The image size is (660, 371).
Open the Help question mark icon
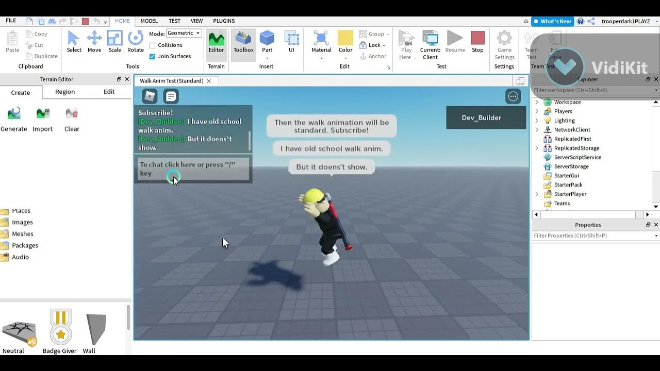pyautogui.click(x=581, y=21)
